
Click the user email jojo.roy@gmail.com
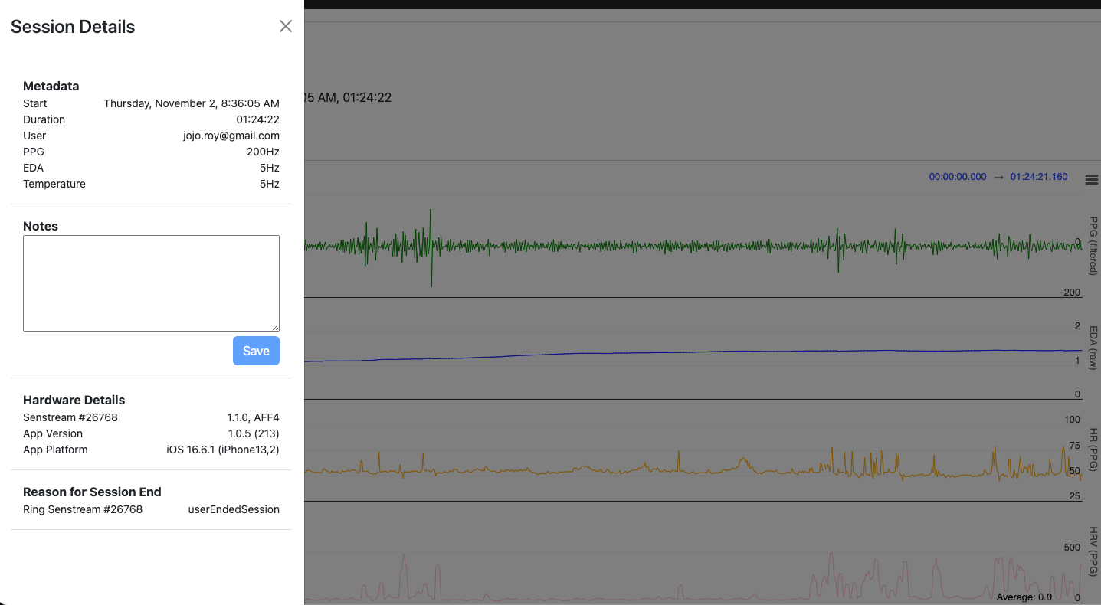231,136
